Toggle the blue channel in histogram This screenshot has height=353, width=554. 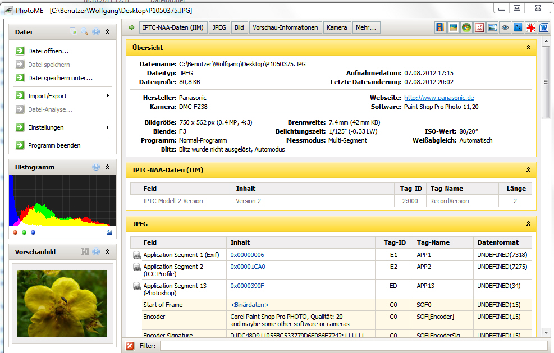pos(33,232)
